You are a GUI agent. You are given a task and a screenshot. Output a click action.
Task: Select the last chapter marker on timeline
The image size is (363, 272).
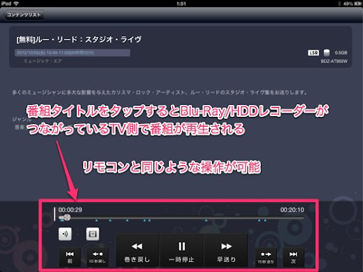(265, 220)
